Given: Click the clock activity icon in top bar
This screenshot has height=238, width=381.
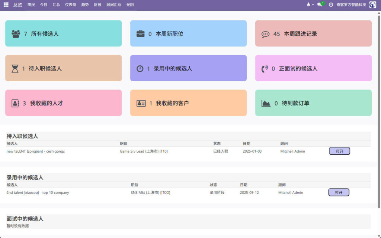Looking at the screenshot, I should pyautogui.click(x=331, y=4).
